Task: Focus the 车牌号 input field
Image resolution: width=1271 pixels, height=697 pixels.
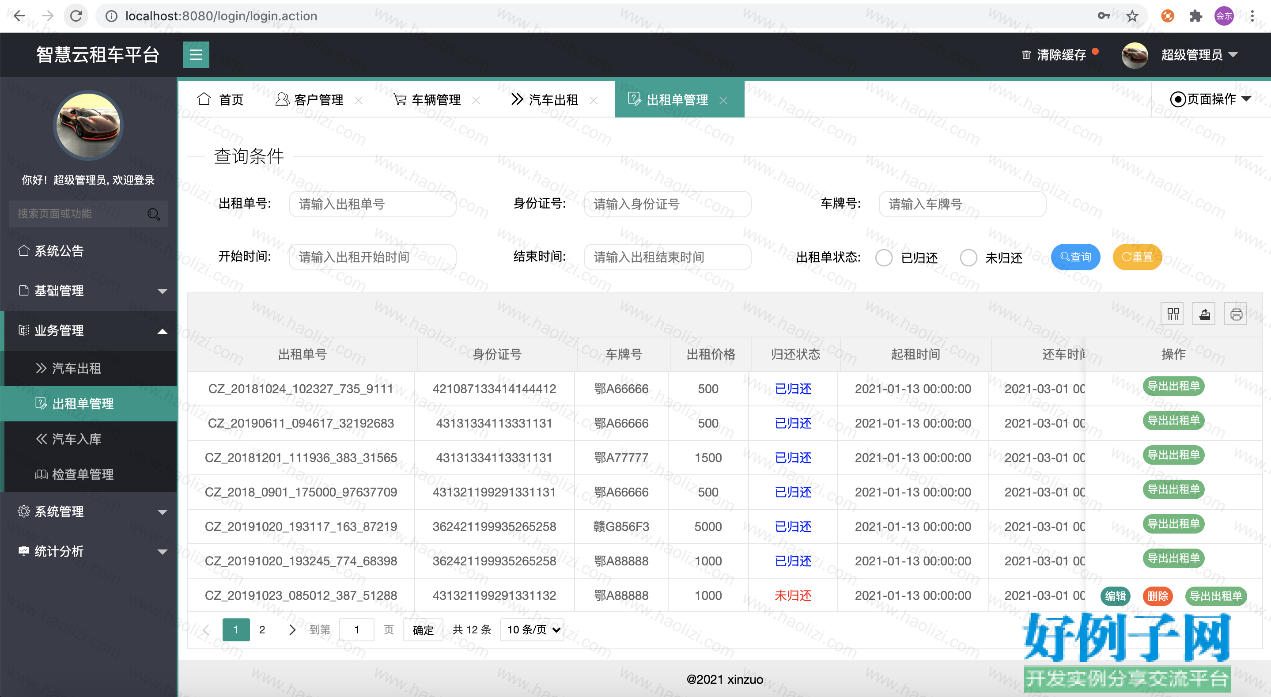Action: click(963, 204)
